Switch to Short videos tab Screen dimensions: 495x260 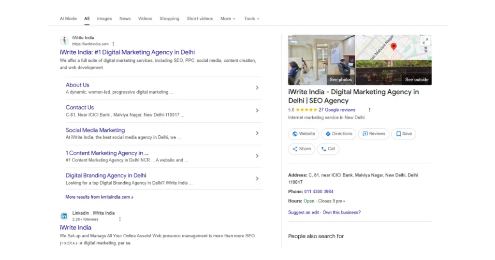pyautogui.click(x=200, y=19)
